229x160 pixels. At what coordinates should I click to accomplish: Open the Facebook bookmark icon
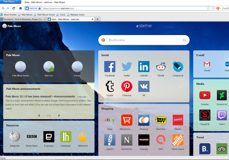coord(110,67)
